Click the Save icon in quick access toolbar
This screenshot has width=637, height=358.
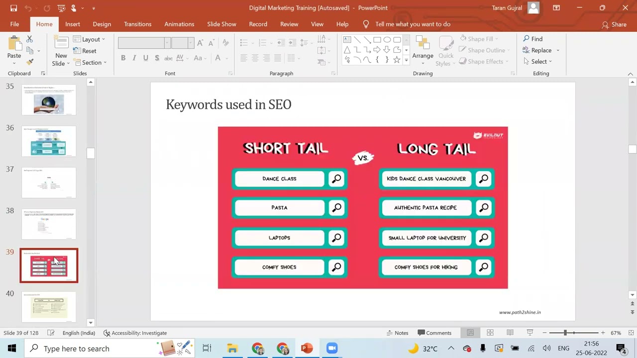click(13, 8)
